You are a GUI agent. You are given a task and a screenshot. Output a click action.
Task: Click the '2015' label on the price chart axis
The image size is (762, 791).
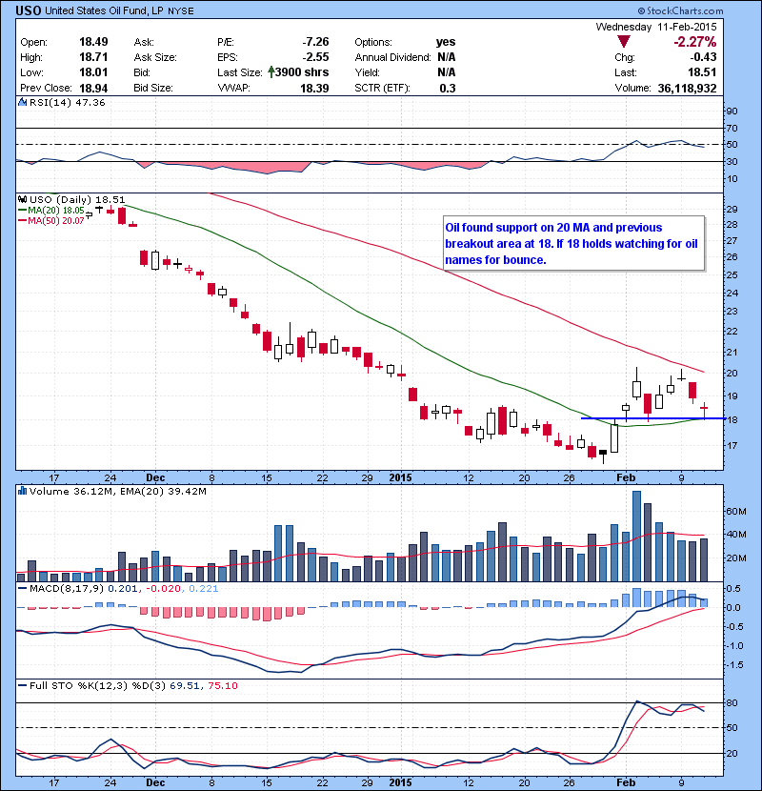pyautogui.click(x=400, y=477)
